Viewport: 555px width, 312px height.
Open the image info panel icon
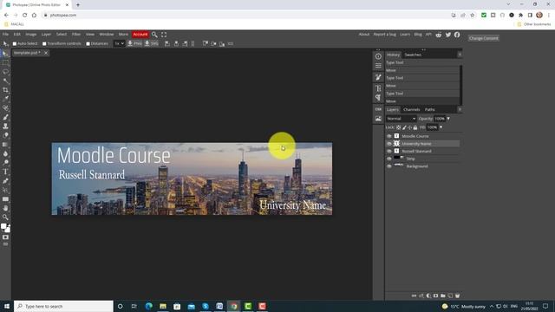tap(378, 119)
